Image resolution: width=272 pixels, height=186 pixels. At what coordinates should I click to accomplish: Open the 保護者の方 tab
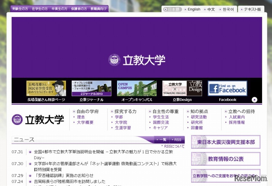(x=79, y=9)
